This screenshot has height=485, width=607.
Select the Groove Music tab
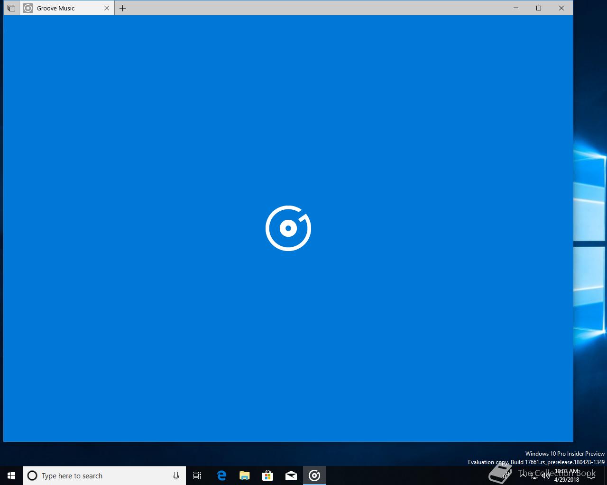pos(66,8)
